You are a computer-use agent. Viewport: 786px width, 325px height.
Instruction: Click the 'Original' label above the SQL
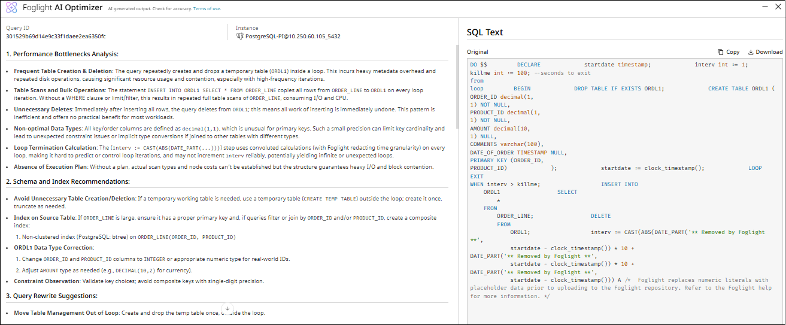(x=478, y=52)
